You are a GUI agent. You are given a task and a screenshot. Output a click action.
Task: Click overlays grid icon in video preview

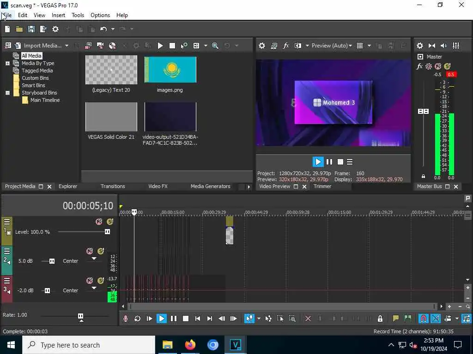coord(360,46)
